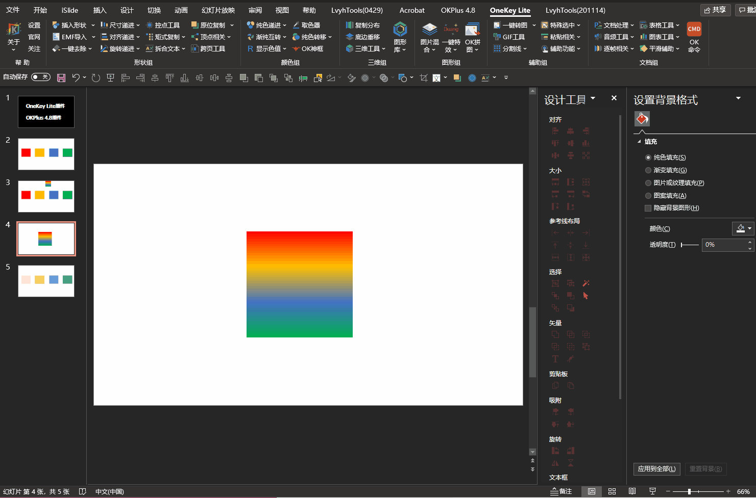
Task: Select the 渐变填充 gradient fill option
Action: coord(648,170)
